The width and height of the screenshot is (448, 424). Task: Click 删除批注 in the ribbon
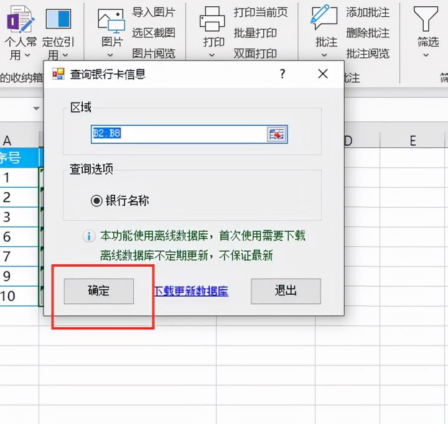[368, 33]
